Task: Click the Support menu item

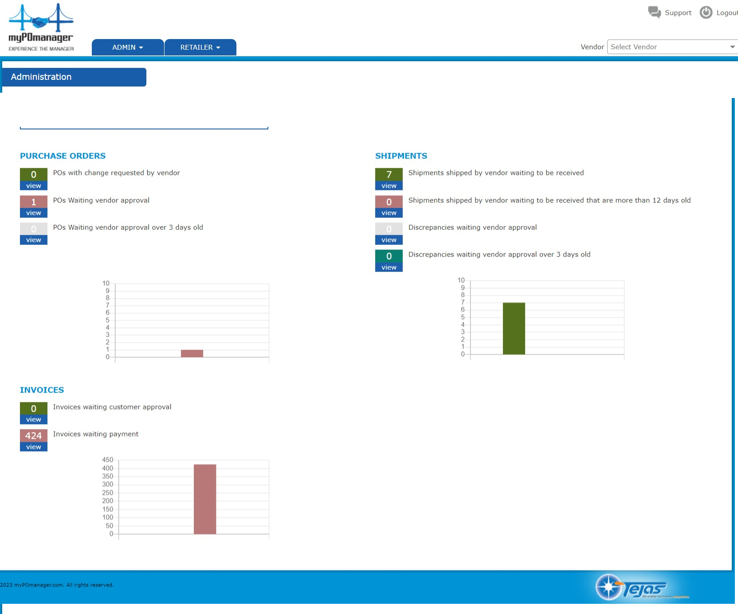Action: click(678, 12)
